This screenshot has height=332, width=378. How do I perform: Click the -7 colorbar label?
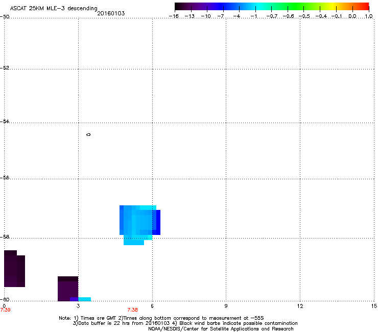[221, 16]
